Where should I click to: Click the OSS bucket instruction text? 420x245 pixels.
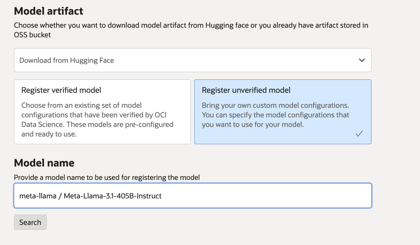click(x=191, y=30)
